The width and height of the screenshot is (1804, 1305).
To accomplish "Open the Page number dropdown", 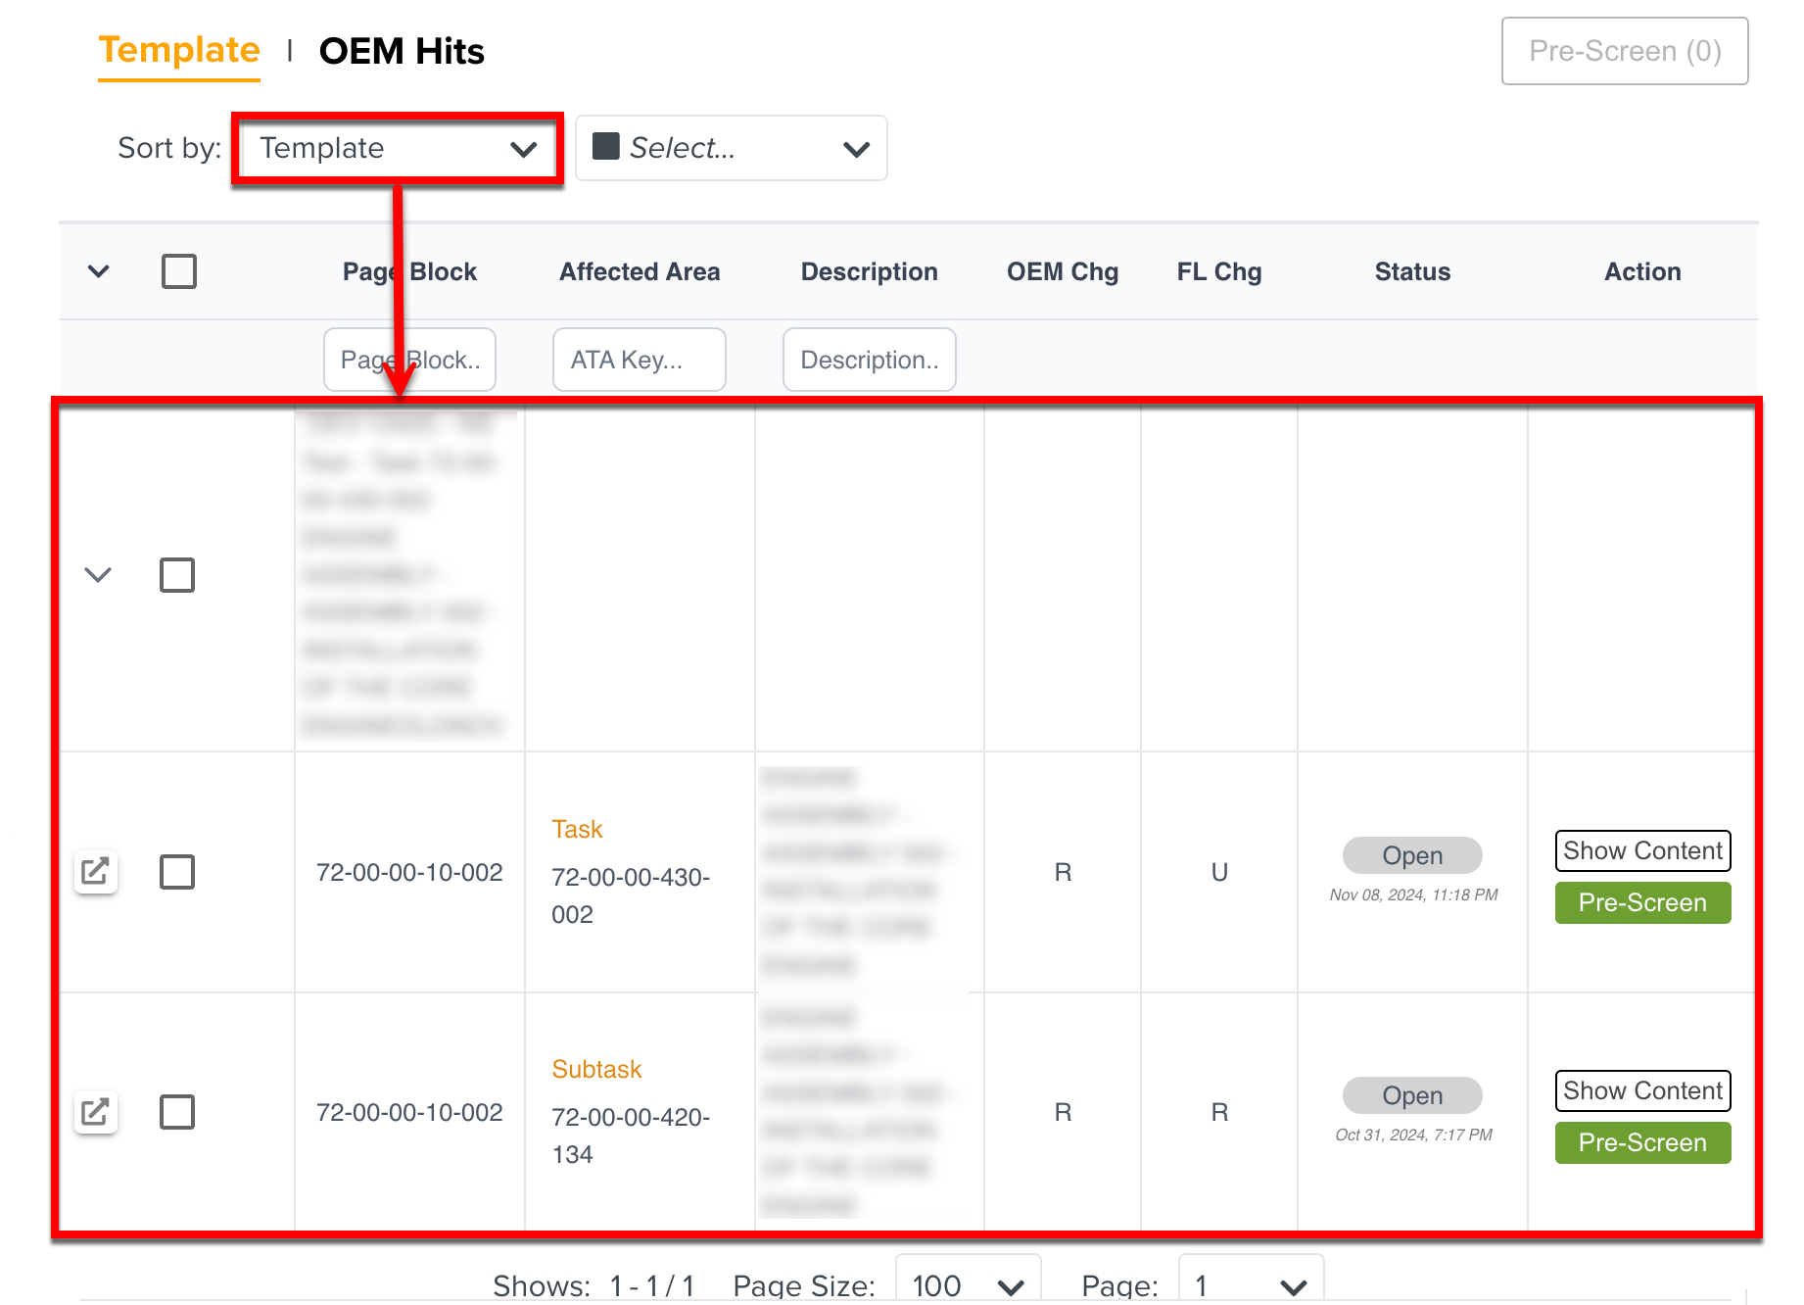I will 1250,1283.
